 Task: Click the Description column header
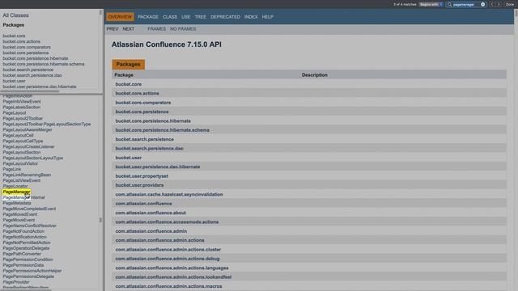coord(315,75)
